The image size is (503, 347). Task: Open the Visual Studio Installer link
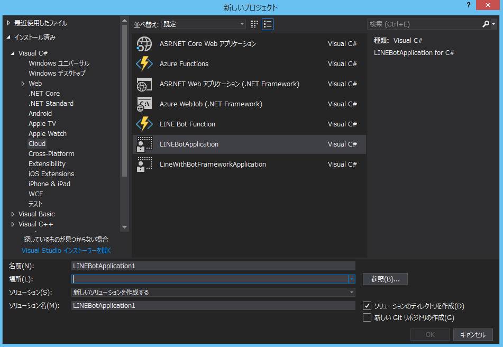point(67,251)
